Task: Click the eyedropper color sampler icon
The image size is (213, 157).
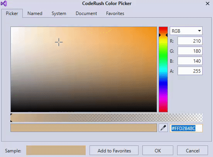Action: (163, 128)
